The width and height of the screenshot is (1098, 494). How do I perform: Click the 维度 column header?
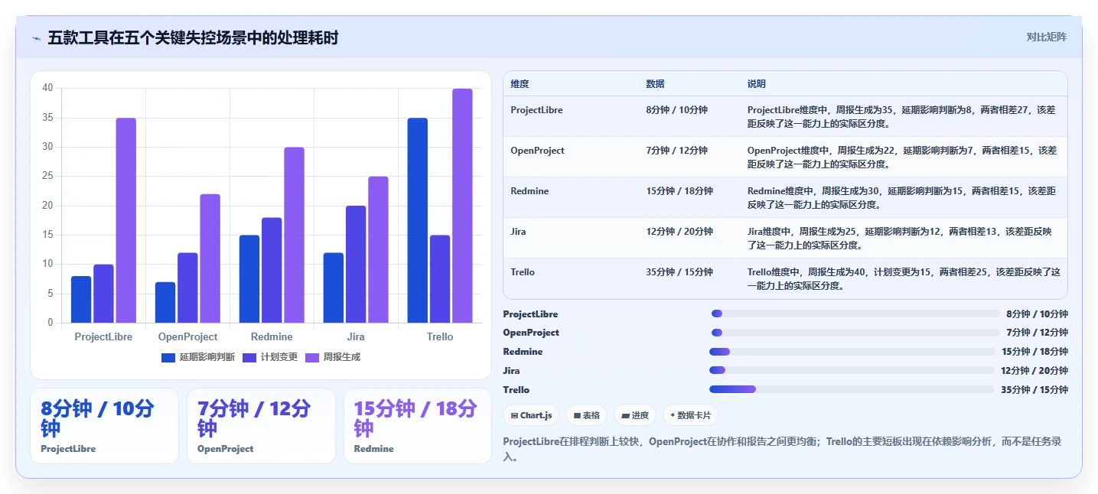[x=520, y=84]
